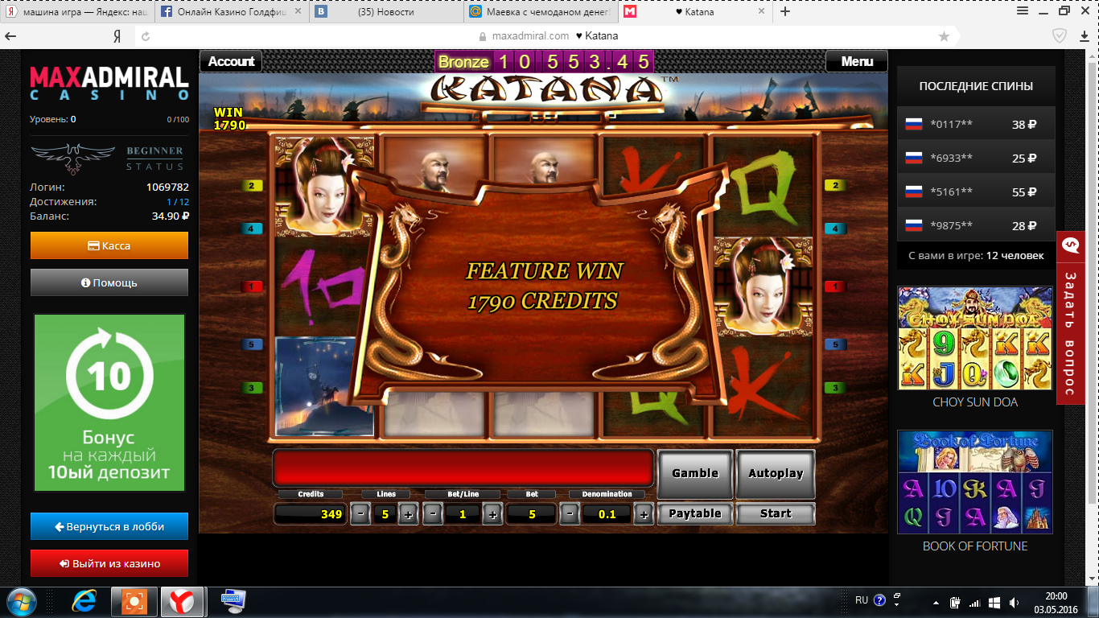
Task: Select recent spin row '*0117**'
Action: pos(975,124)
